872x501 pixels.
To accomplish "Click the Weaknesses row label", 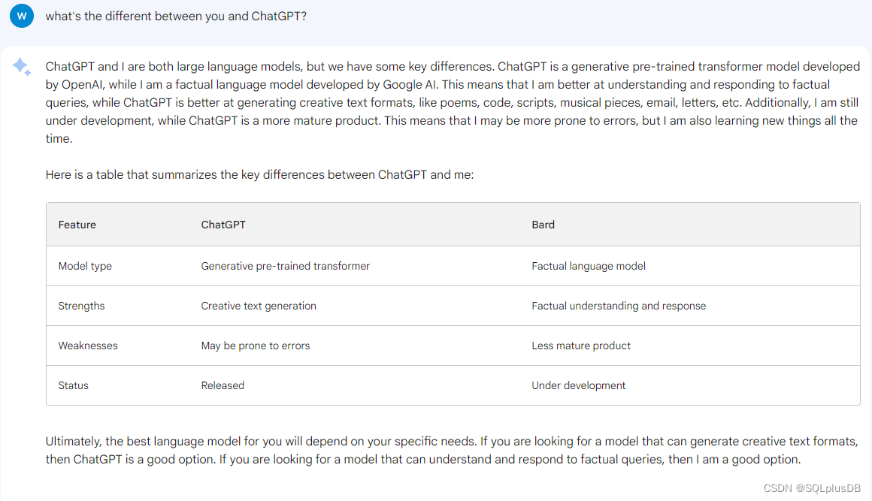I will pyautogui.click(x=88, y=346).
